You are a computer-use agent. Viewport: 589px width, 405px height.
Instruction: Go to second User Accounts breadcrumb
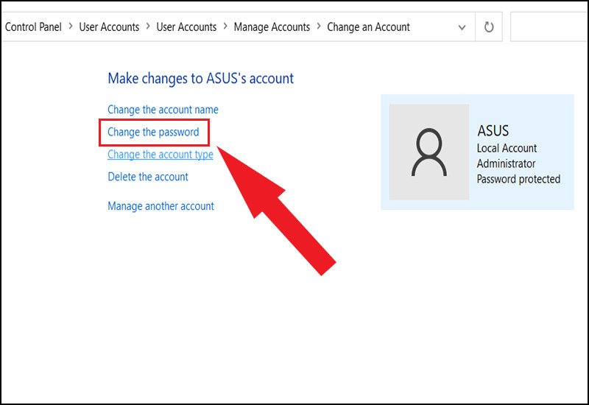(186, 27)
